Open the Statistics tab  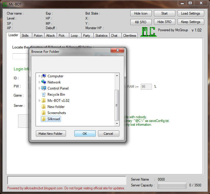[101, 36]
